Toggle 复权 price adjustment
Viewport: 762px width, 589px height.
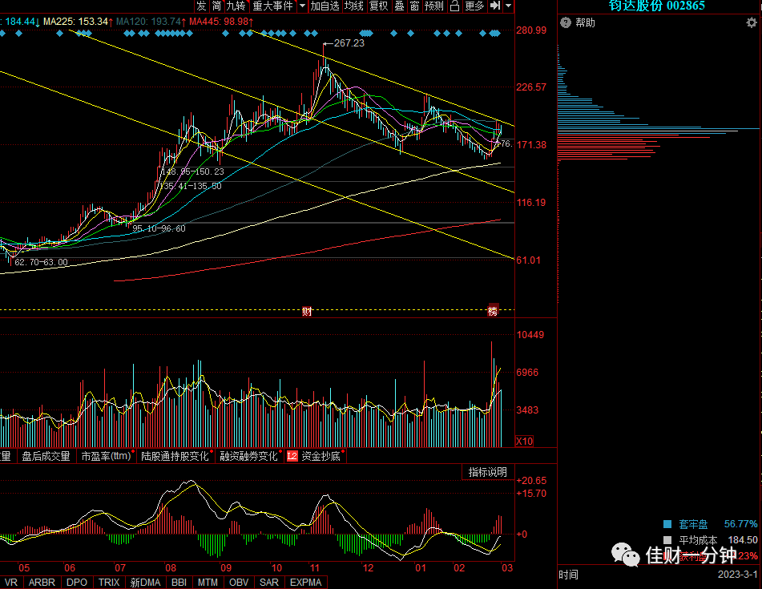378,6
